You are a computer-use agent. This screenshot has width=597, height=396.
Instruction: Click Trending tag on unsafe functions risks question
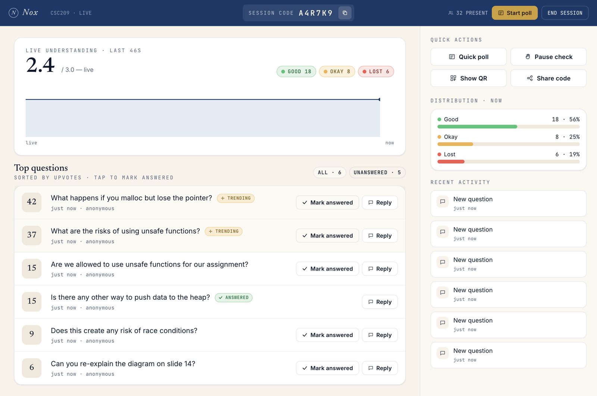[224, 231]
